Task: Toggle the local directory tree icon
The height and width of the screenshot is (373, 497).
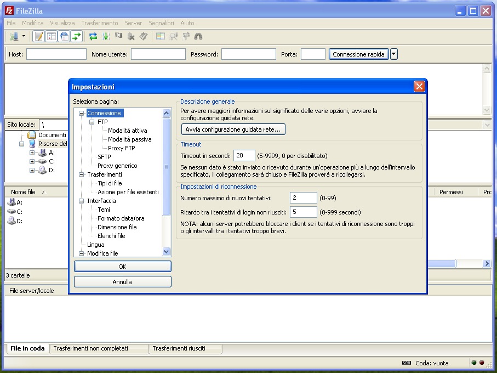Action: coord(52,37)
